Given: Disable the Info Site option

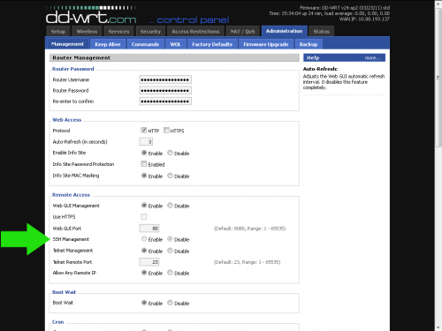Looking at the screenshot, I should [x=170, y=153].
